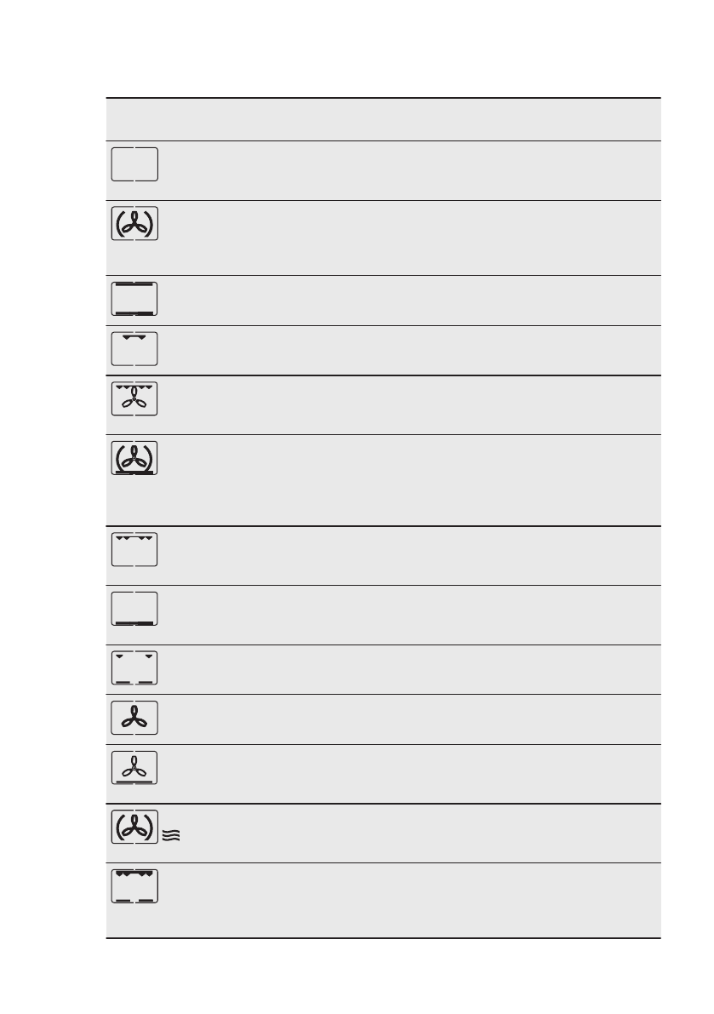
Task: Select the empty oven box icon
Action: click(134, 163)
